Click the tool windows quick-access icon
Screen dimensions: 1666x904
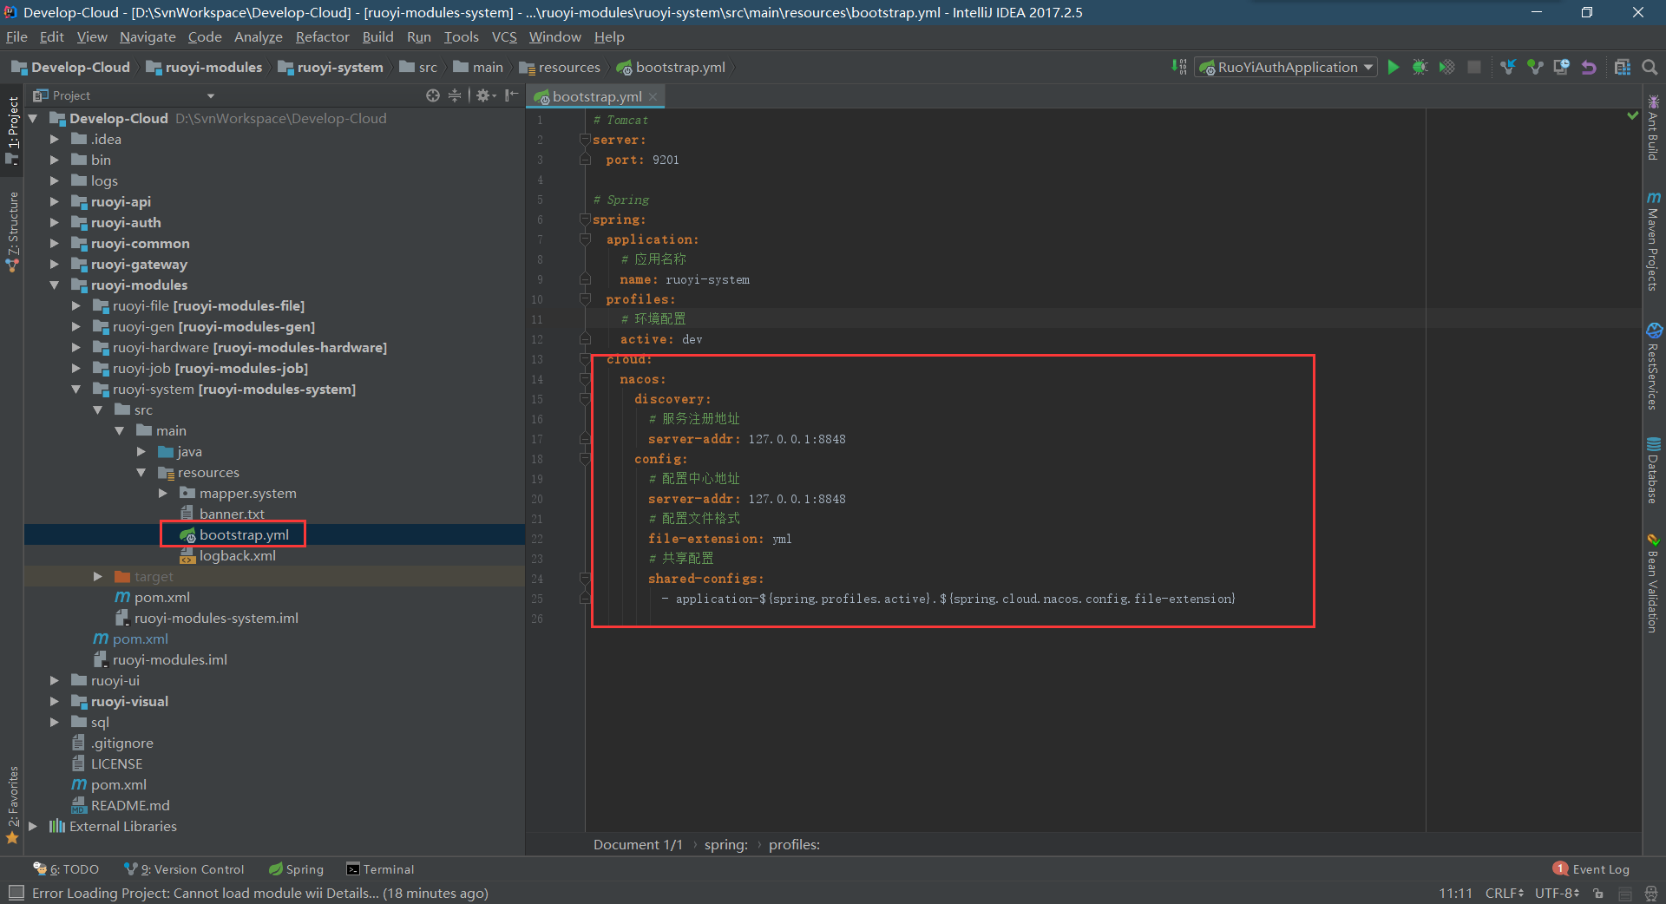pos(16,893)
